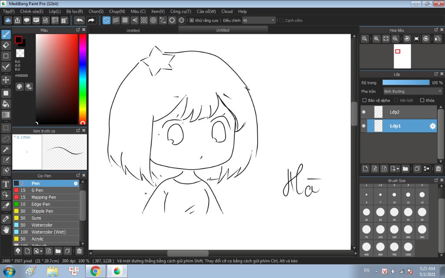Open settings gear for Lớp1 layer
This screenshot has width=445, height=278.
point(432,126)
